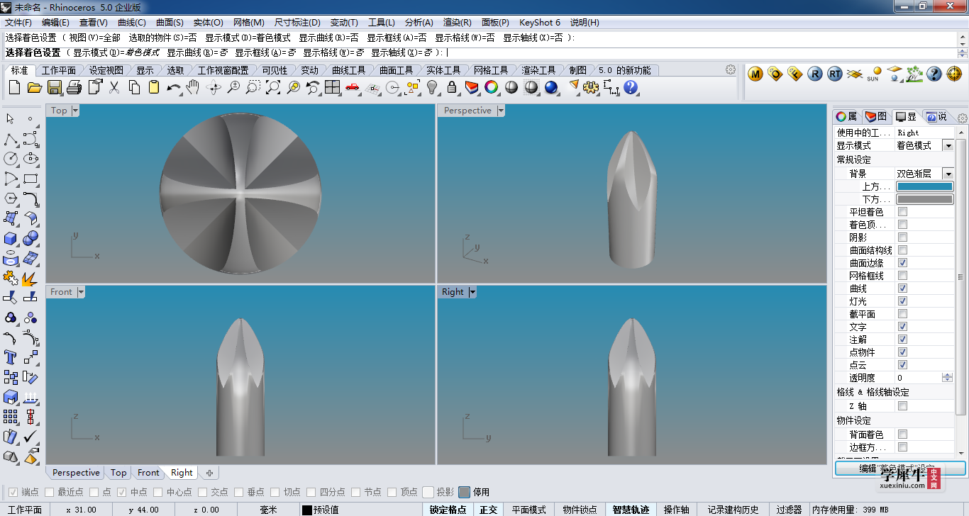Click the Paste clipboard icon
This screenshot has height=516, width=969.
pyautogui.click(x=154, y=87)
